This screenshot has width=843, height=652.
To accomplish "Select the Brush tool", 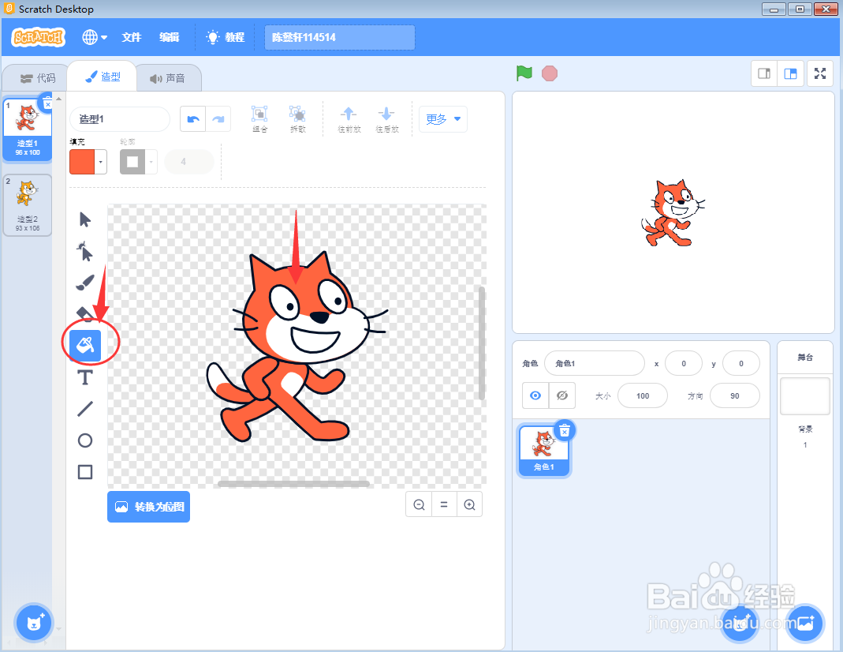I will coord(85,283).
